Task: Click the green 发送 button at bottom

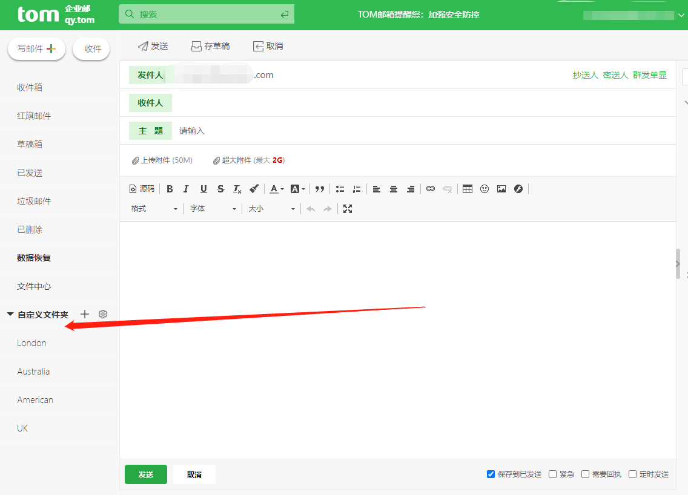Action: coord(145,474)
